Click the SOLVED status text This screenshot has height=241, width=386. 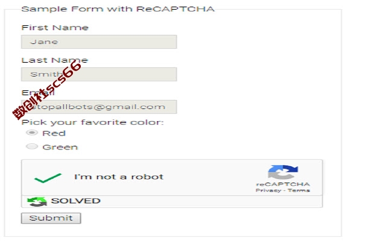tap(75, 201)
